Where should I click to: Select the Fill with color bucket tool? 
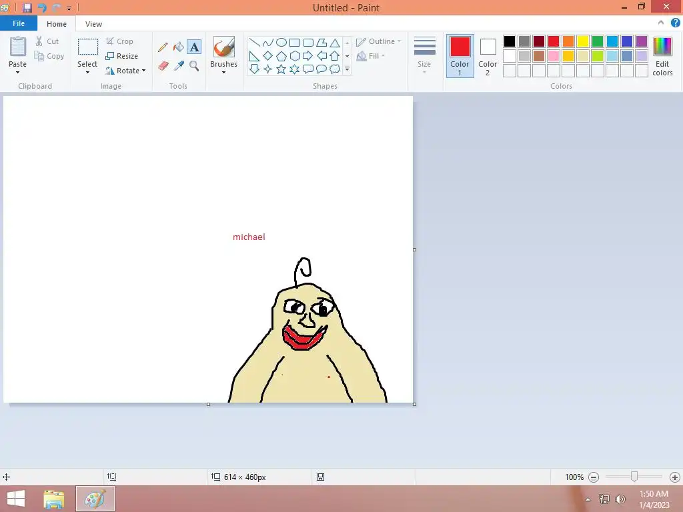coord(179,47)
